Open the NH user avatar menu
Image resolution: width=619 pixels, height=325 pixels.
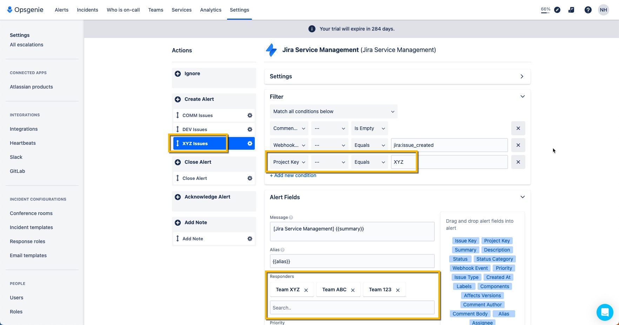[604, 10]
